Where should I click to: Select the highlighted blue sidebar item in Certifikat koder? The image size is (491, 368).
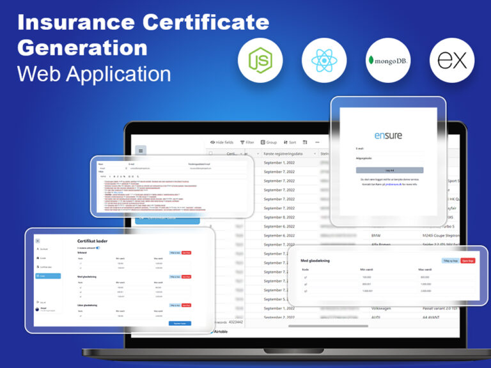point(48,276)
